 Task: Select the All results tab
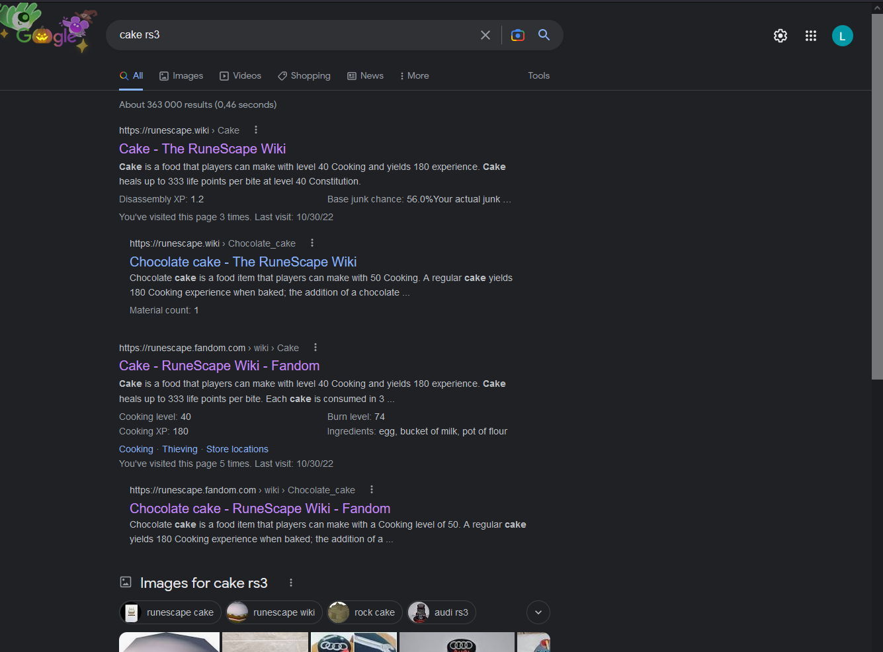click(x=131, y=76)
